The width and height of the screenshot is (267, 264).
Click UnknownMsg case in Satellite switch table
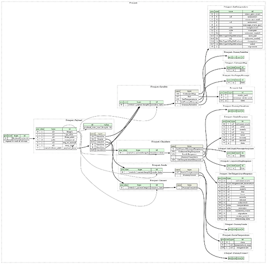pyautogui.click(x=190, y=94)
